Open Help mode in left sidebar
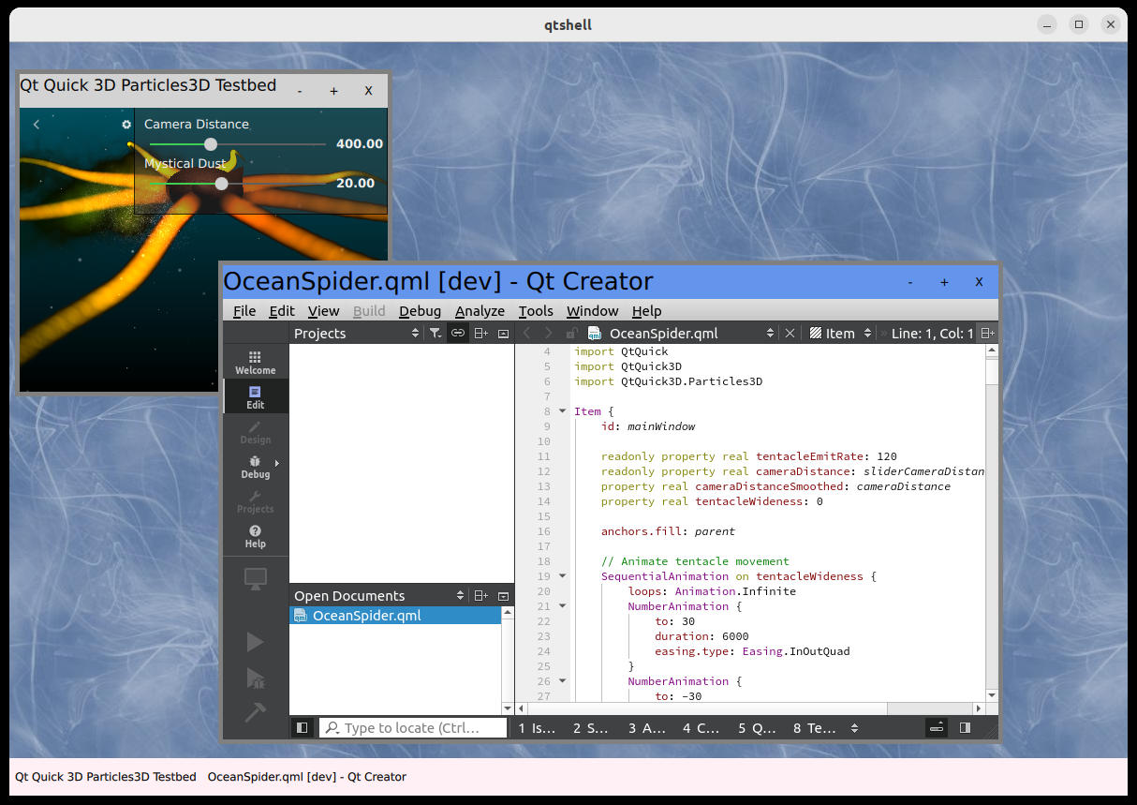This screenshot has width=1137, height=805. tap(255, 536)
